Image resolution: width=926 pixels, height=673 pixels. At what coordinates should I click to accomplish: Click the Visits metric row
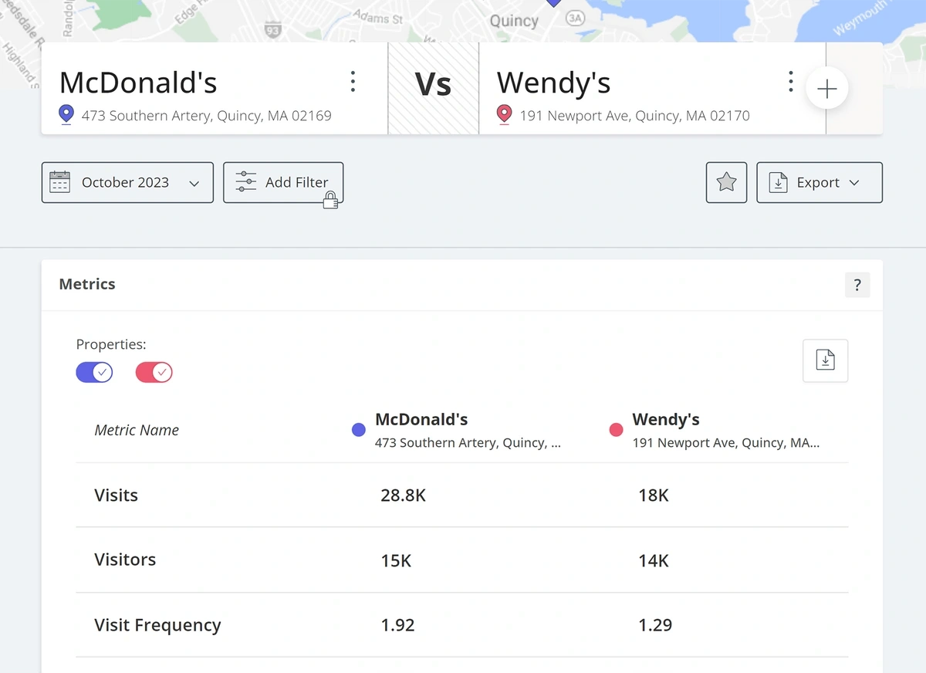(116, 495)
